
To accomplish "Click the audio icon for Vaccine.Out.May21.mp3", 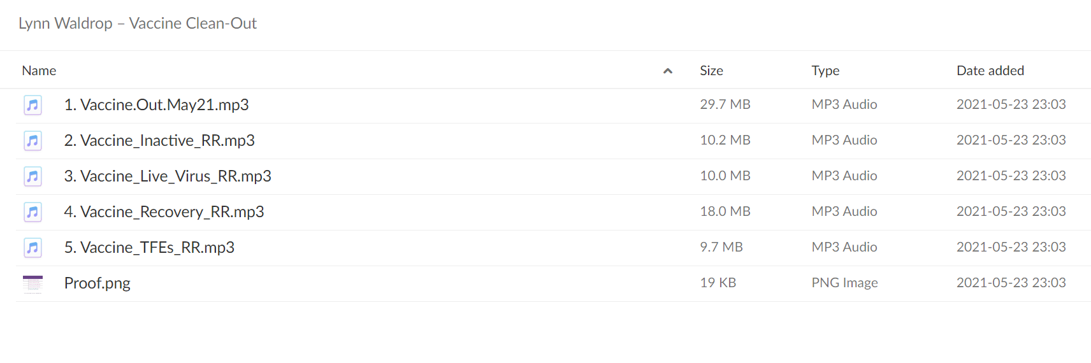I will click(x=33, y=104).
